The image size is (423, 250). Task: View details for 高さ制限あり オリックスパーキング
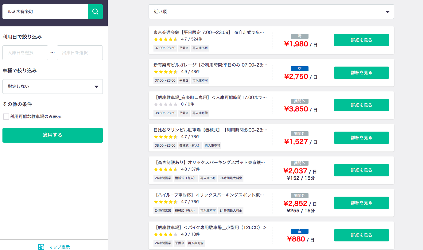(362, 170)
